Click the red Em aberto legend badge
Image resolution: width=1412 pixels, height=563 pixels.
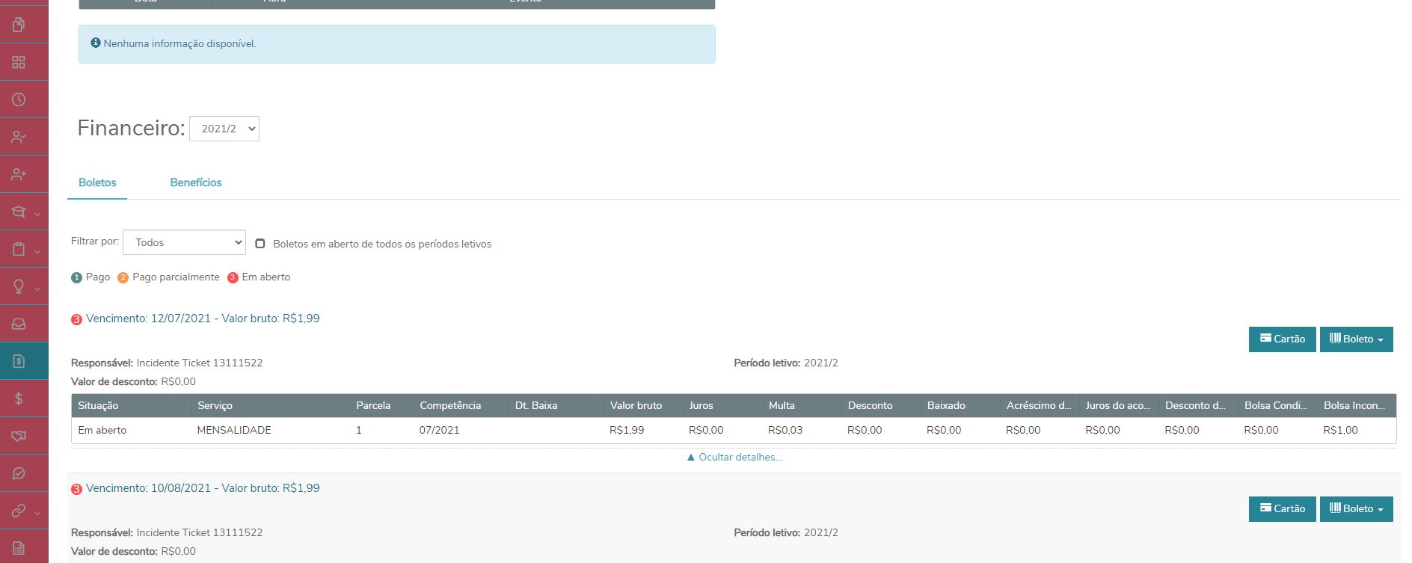(233, 277)
